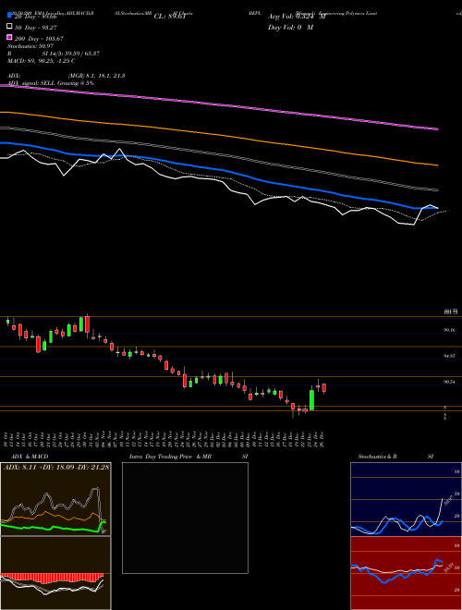Click the 'Stochastics & R' panel title
Image resolution: width=462 pixels, height=610 pixels.
coord(377,457)
